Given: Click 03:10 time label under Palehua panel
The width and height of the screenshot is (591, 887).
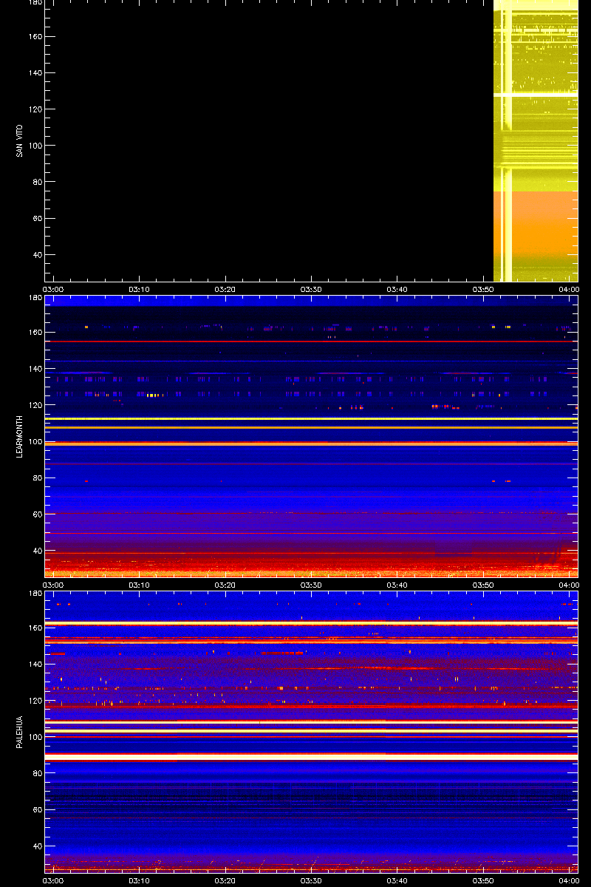Looking at the screenshot, I should [x=140, y=880].
